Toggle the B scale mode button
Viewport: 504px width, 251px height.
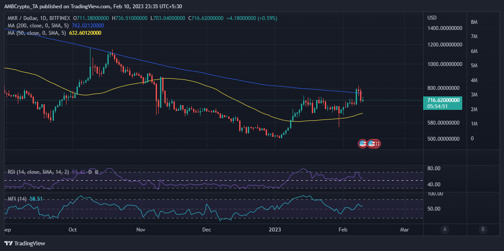pos(482,229)
